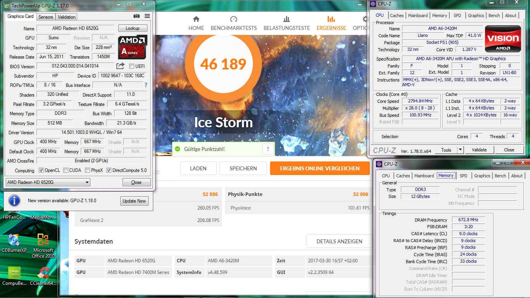The image size is (530, 298).
Task: Click the BIOS version share/export icon
Action: [x=121, y=66]
